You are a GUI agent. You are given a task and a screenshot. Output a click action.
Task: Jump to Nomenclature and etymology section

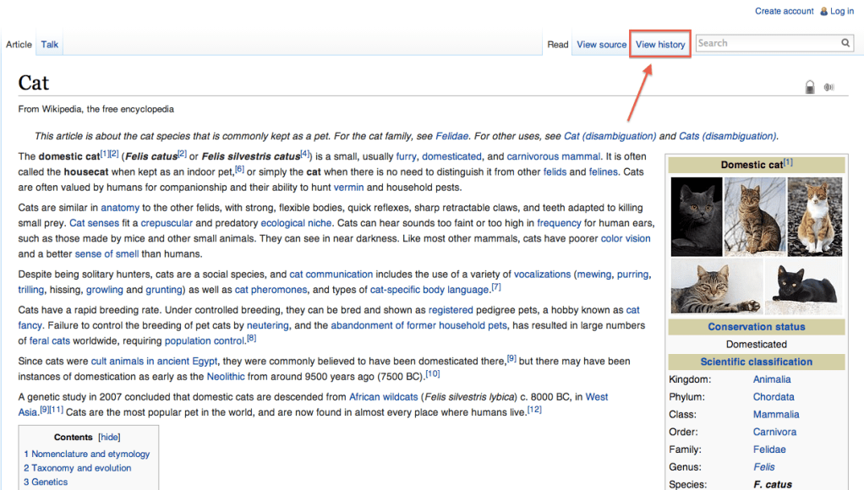pos(86,455)
